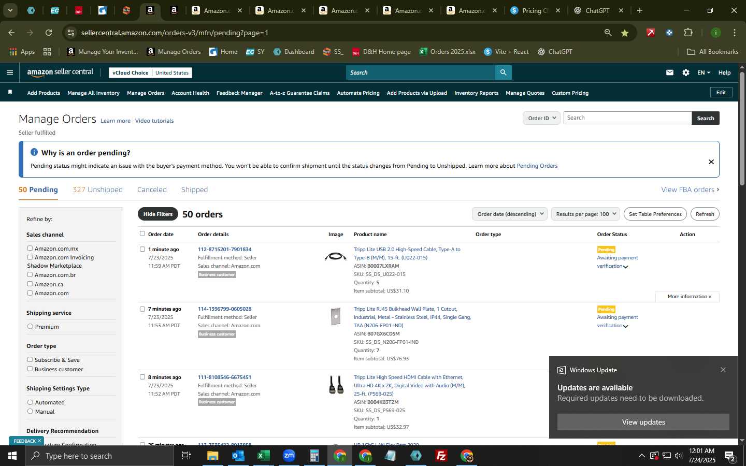
Task: Open Excel from the taskbar
Action: pos(263,456)
